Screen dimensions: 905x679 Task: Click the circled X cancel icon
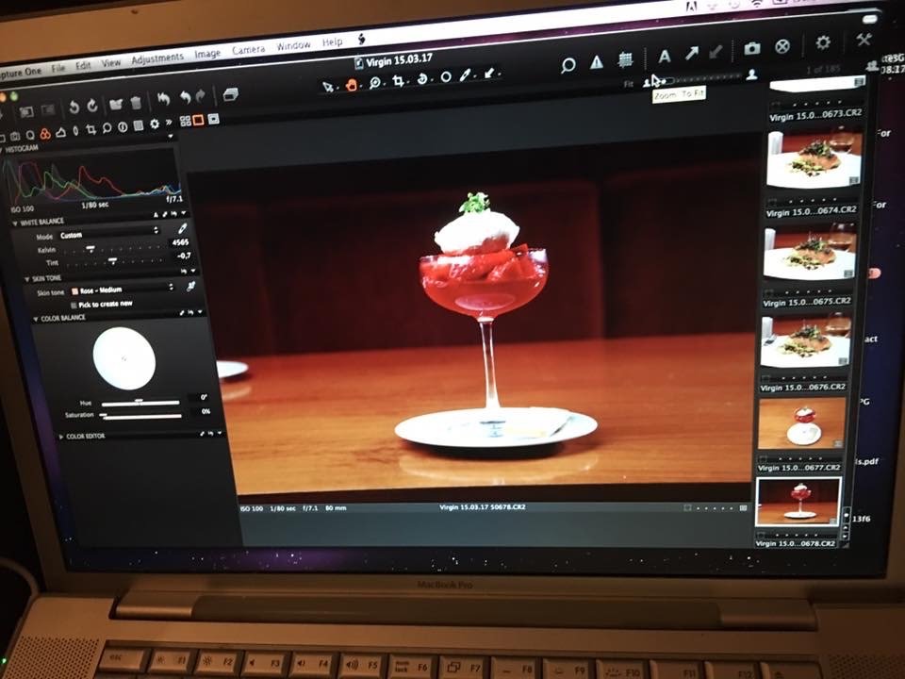coord(782,46)
